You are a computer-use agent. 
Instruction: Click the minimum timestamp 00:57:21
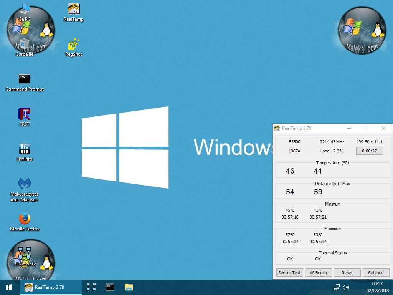coord(318,217)
